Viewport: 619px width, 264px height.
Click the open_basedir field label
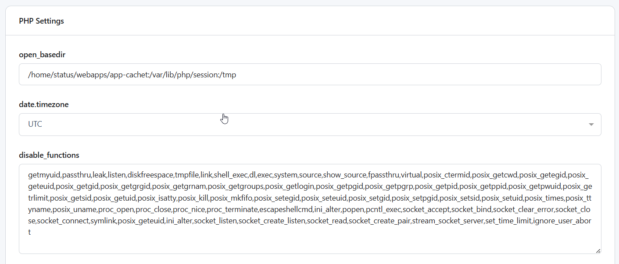(x=42, y=55)
